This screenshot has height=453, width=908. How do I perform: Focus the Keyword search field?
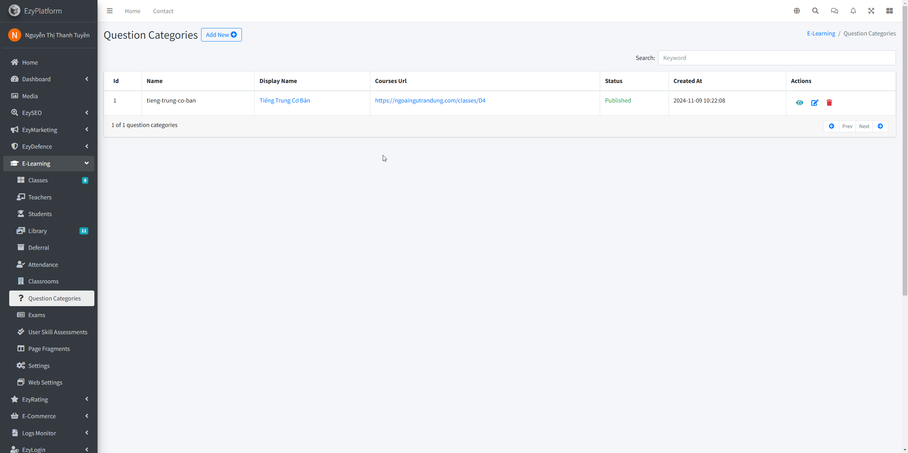pos(776,58)
